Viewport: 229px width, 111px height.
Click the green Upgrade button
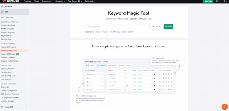click(208, 1)
